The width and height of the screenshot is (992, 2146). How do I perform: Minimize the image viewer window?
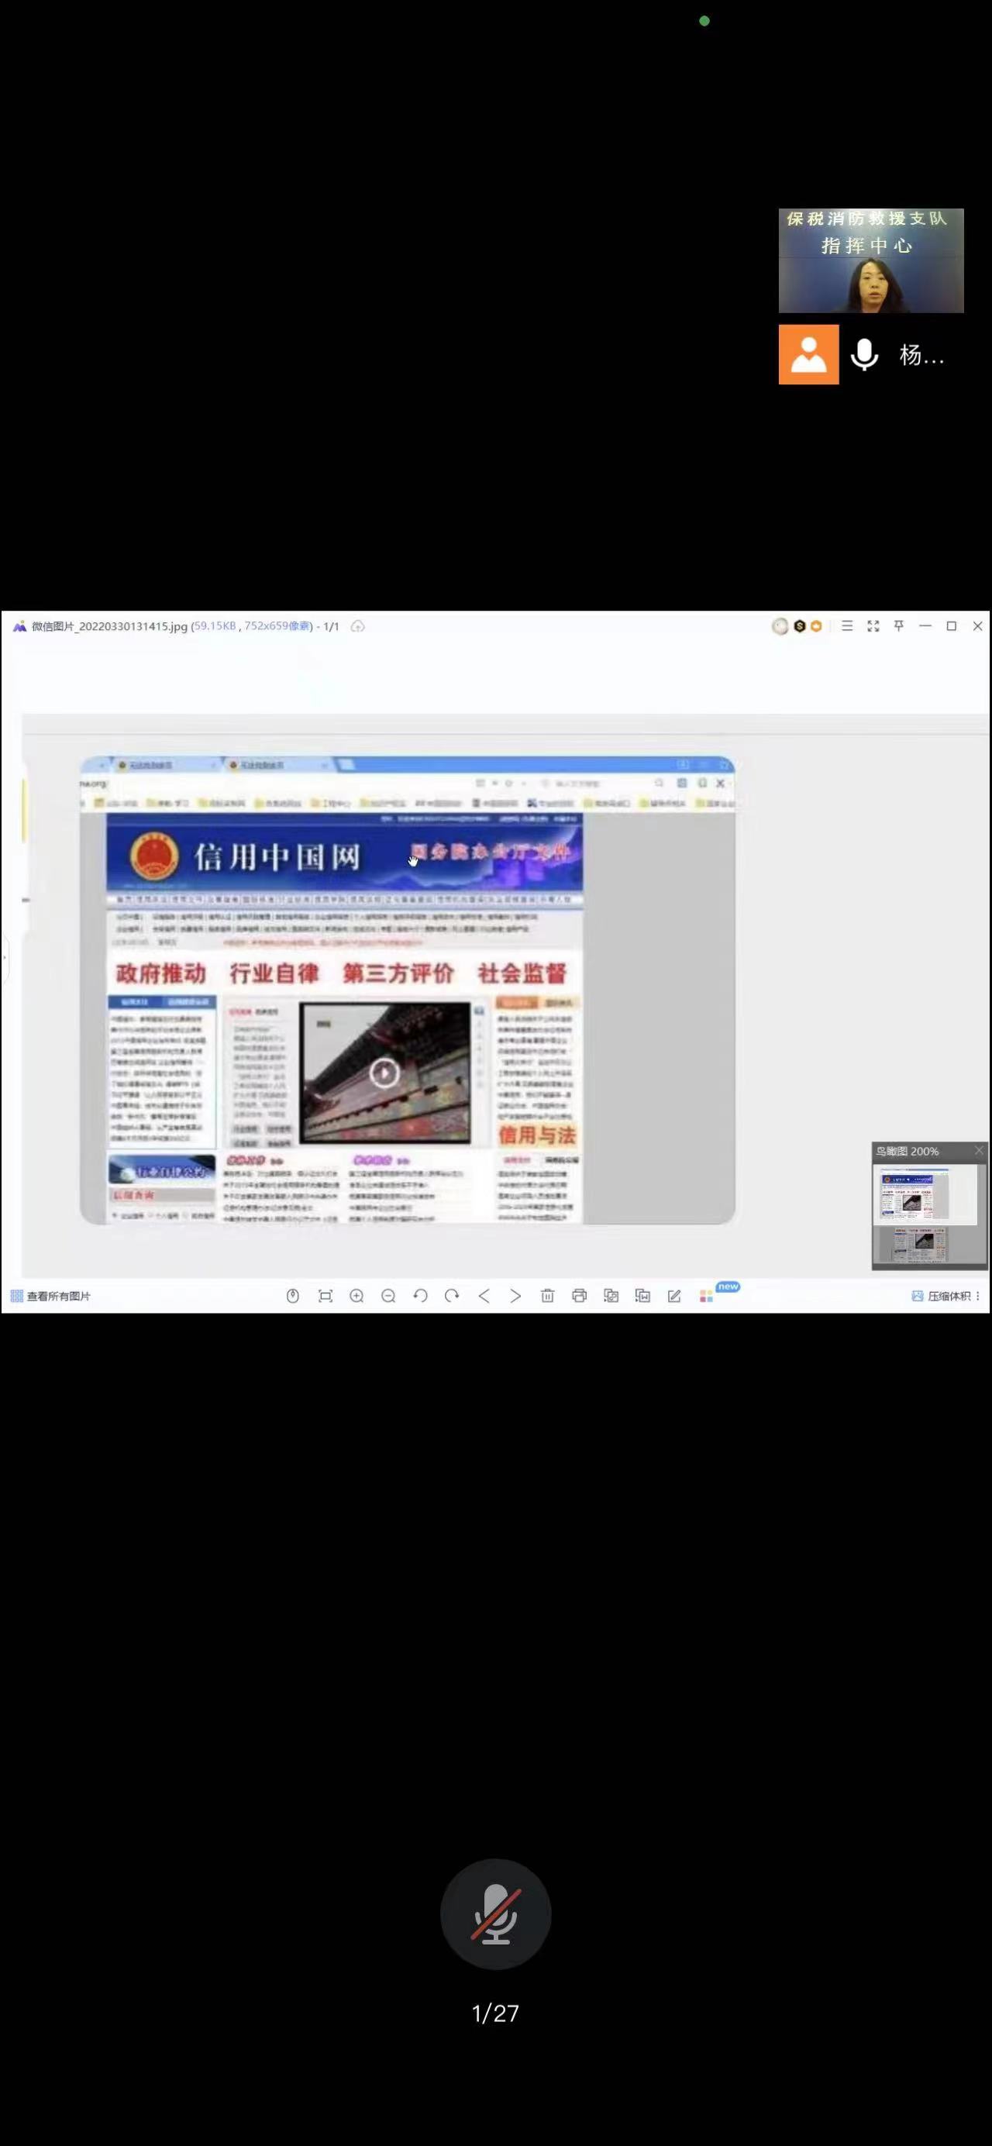click(x=925, y=625)
